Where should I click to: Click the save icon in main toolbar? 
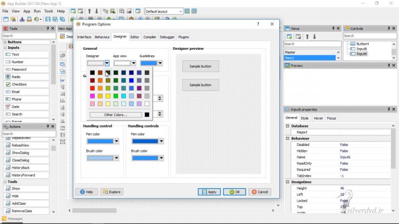(x=48, y=19)
